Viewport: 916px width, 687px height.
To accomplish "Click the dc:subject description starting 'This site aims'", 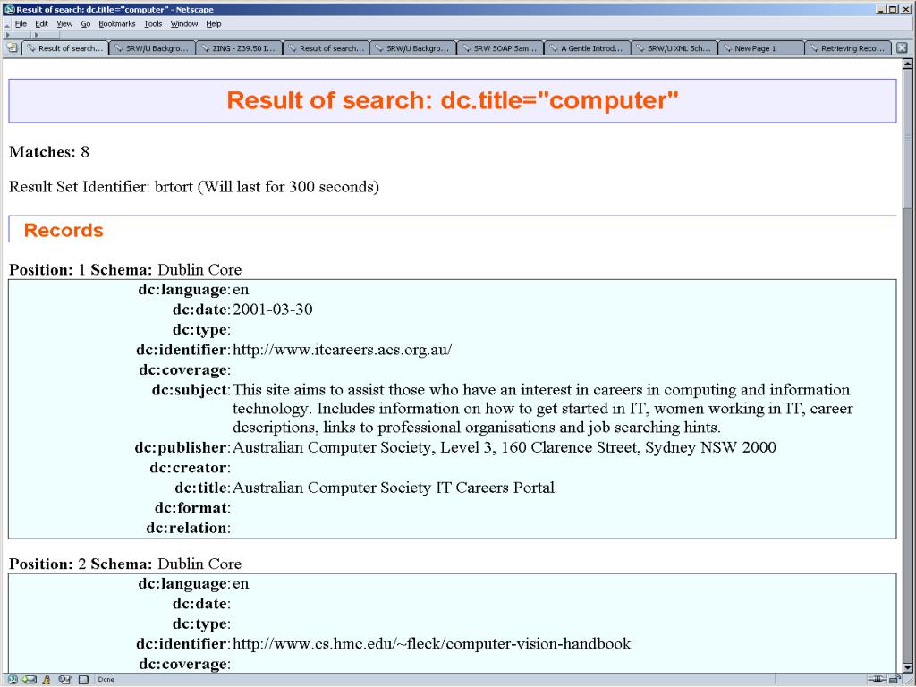I will pos(543,408).
